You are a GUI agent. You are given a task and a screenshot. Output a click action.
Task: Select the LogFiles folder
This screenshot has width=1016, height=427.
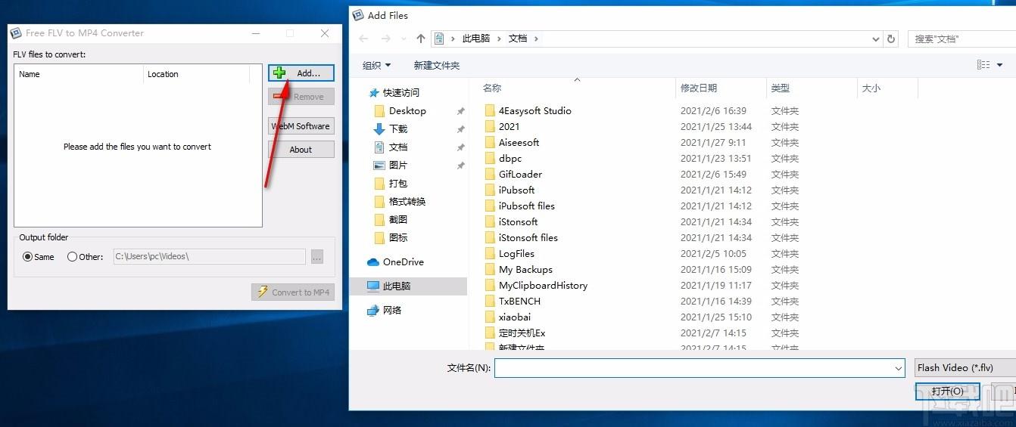[x=516, y=254]
